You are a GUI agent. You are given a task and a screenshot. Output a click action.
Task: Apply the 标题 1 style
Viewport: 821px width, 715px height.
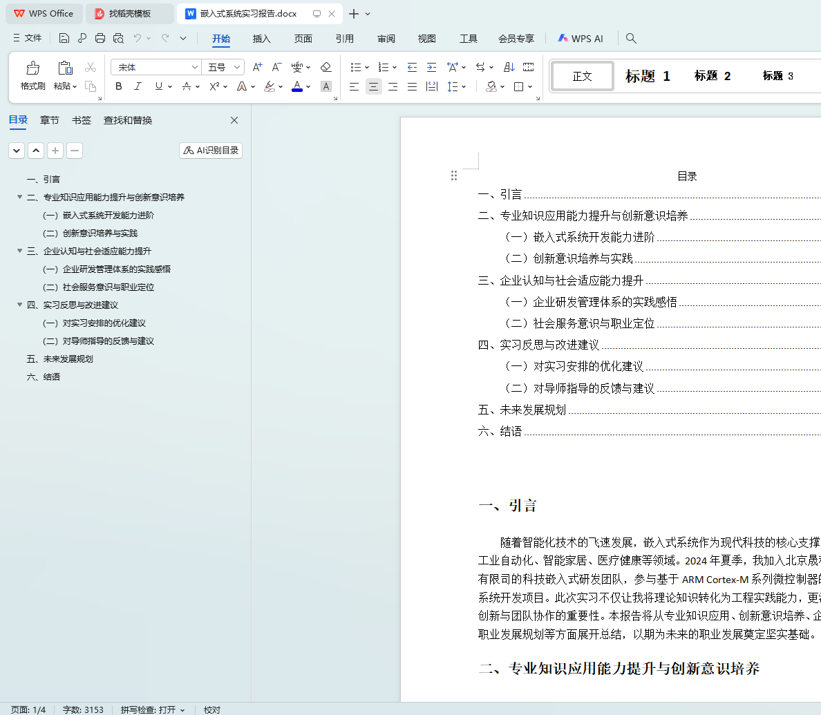click(648, 76)
